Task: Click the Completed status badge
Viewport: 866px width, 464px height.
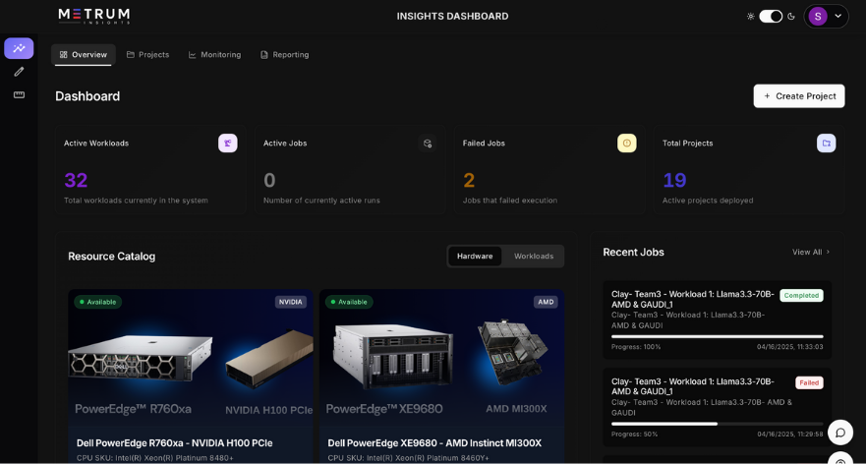Action: [801, 296]
